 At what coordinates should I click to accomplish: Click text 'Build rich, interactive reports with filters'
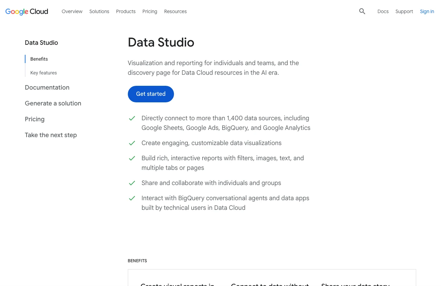[223, 163]
